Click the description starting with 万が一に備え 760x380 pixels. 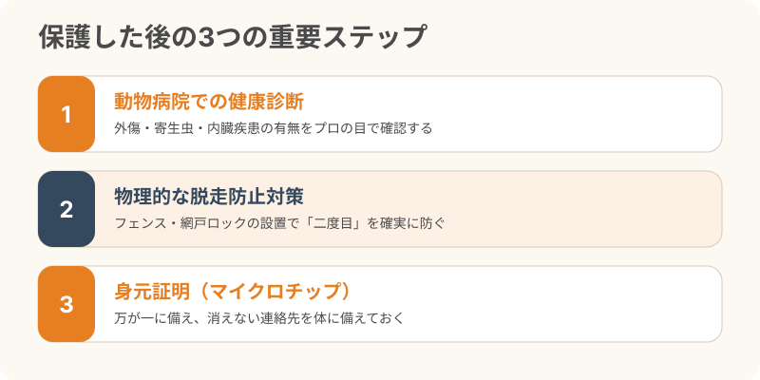coord(259,318)
